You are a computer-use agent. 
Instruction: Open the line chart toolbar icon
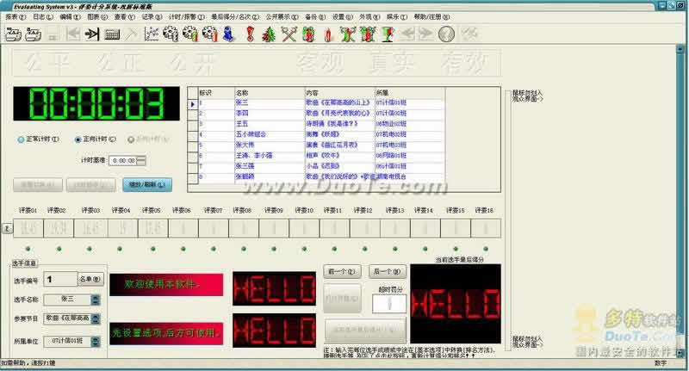point(152,34)
